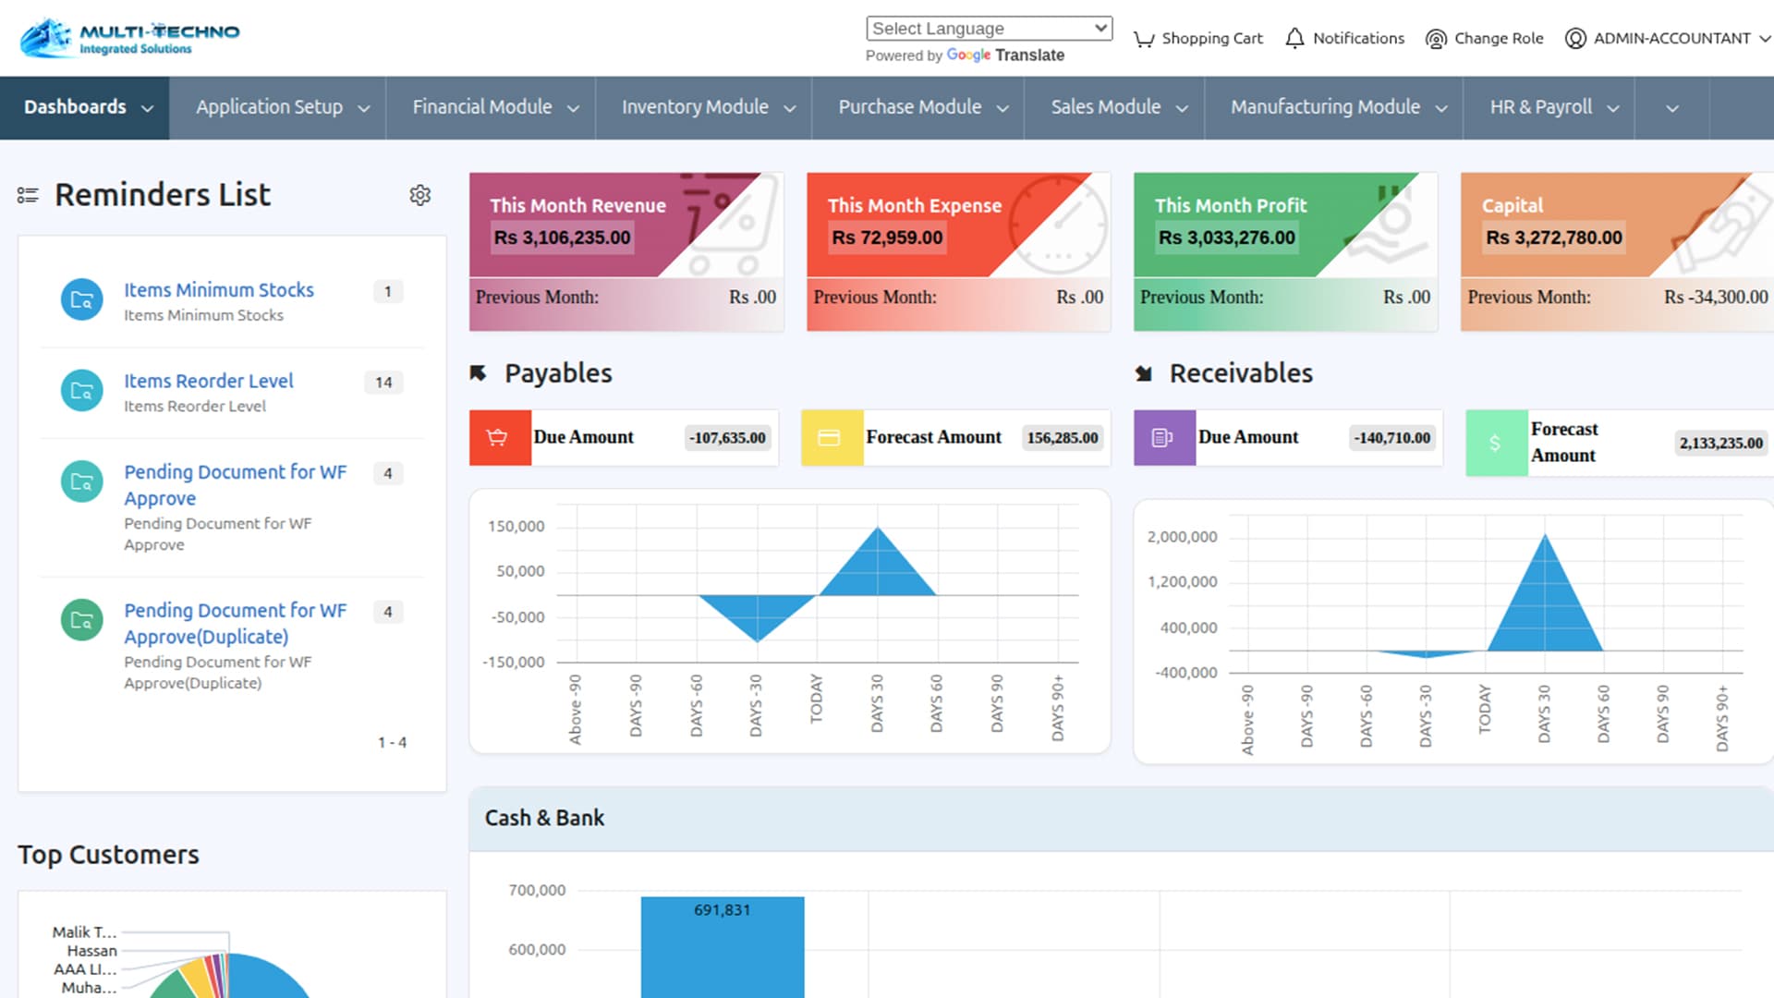Open Pending Document for WF Approve(Duplicate) link
The width and height of the screenshot is (1774, 998).
point(235,623)
